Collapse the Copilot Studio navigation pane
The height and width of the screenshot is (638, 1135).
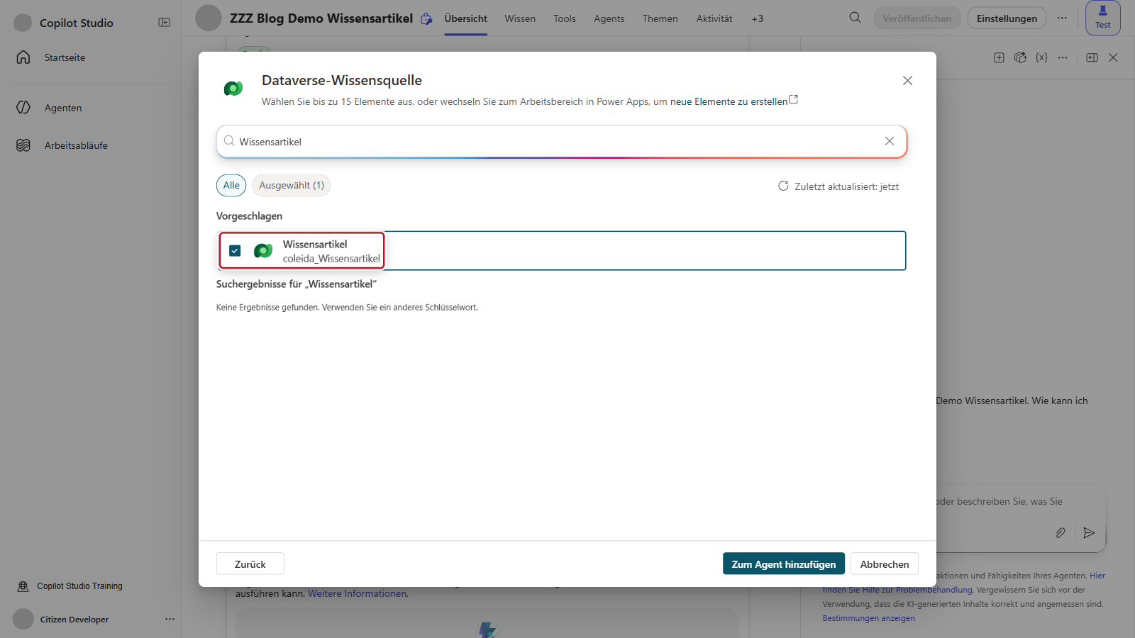(164, 23)
